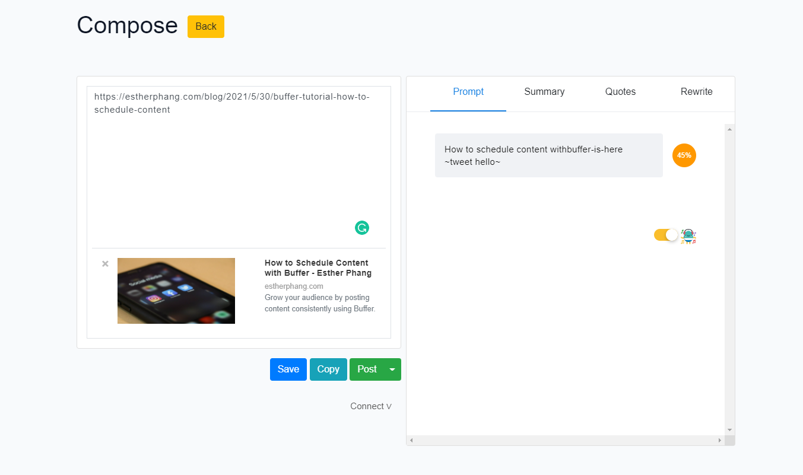Click the Compose page heading
This screenshot has height=475, width=803.
coord(127,25)
